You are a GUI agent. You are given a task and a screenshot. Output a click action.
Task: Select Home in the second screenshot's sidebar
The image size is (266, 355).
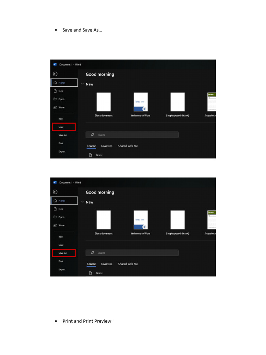pyautogui.click(x=64, y=201)
